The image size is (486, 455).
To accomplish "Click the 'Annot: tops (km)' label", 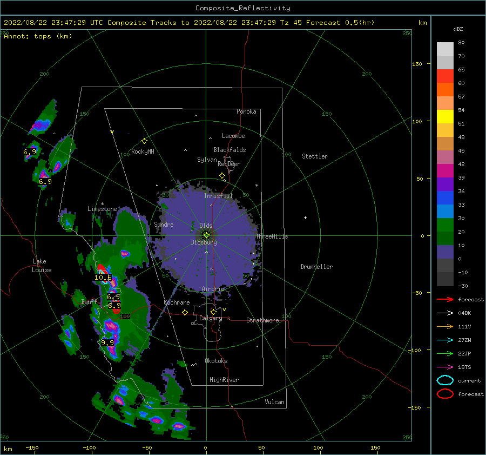I will point(38,36).
